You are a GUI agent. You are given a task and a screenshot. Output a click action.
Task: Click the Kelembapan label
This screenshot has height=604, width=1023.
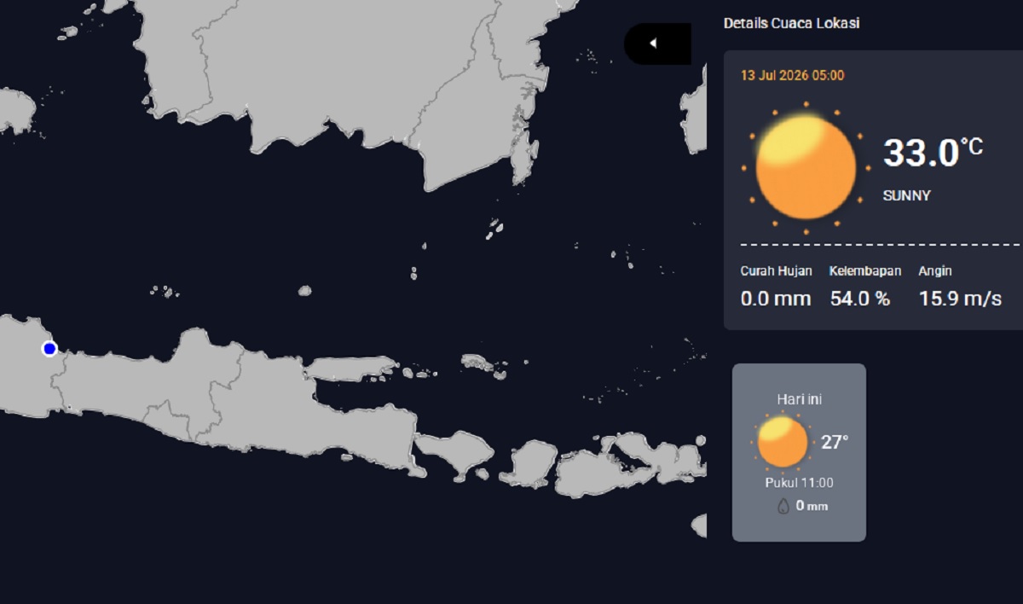[x=864, y=271]
